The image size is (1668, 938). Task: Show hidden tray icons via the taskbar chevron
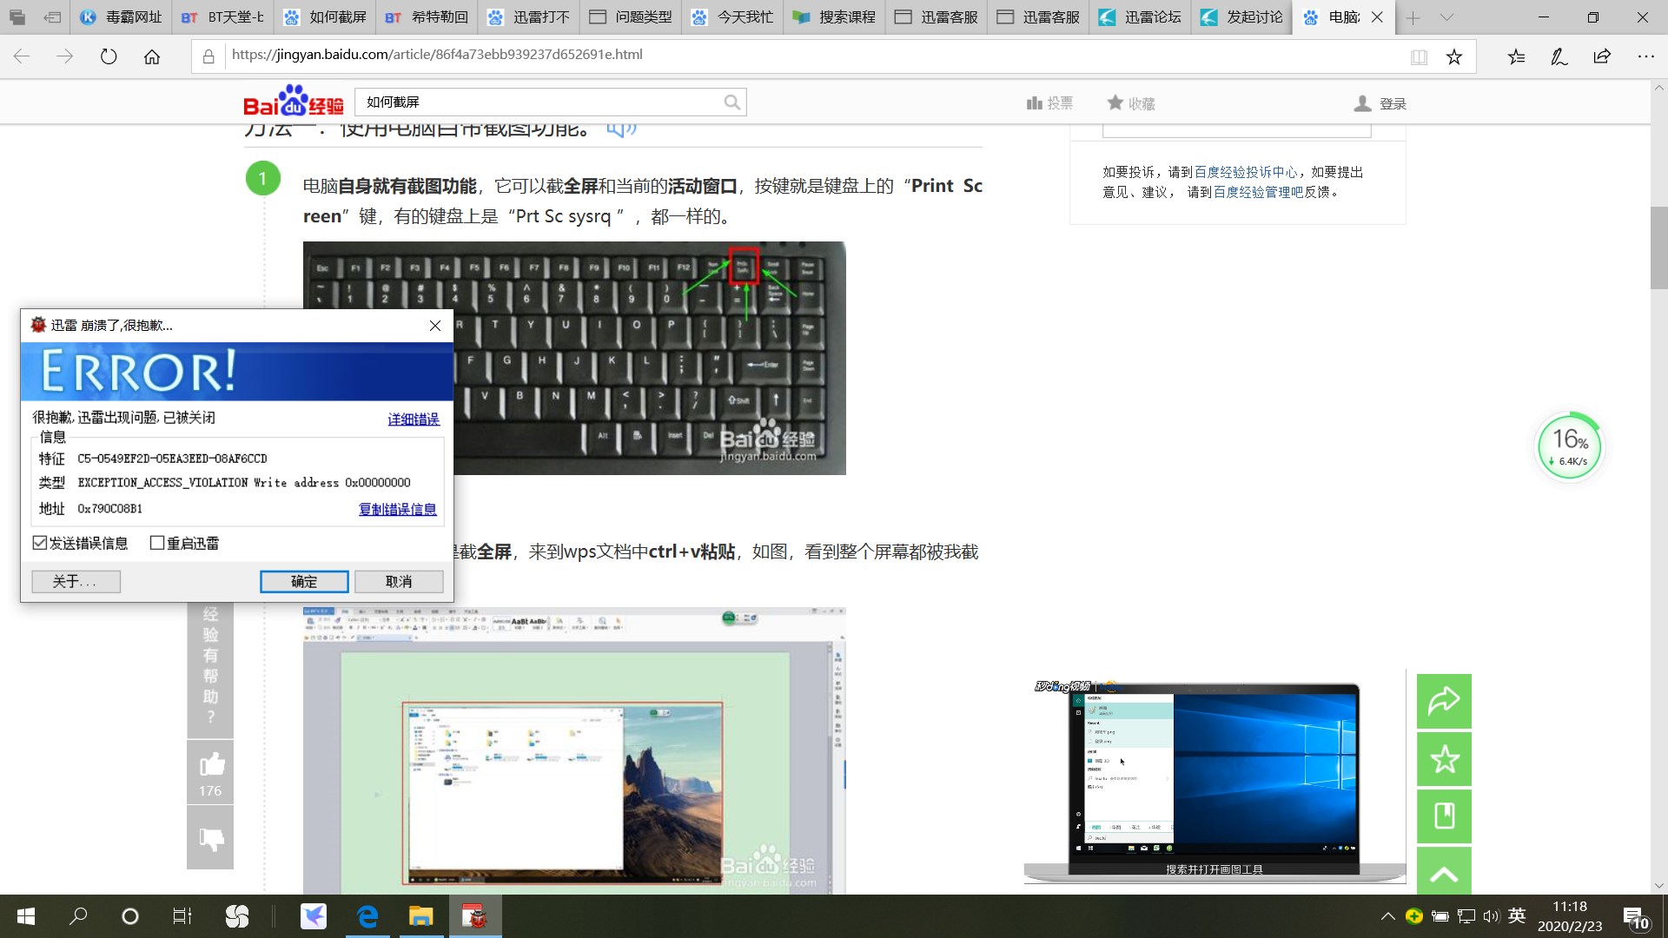pos(1387,915)
